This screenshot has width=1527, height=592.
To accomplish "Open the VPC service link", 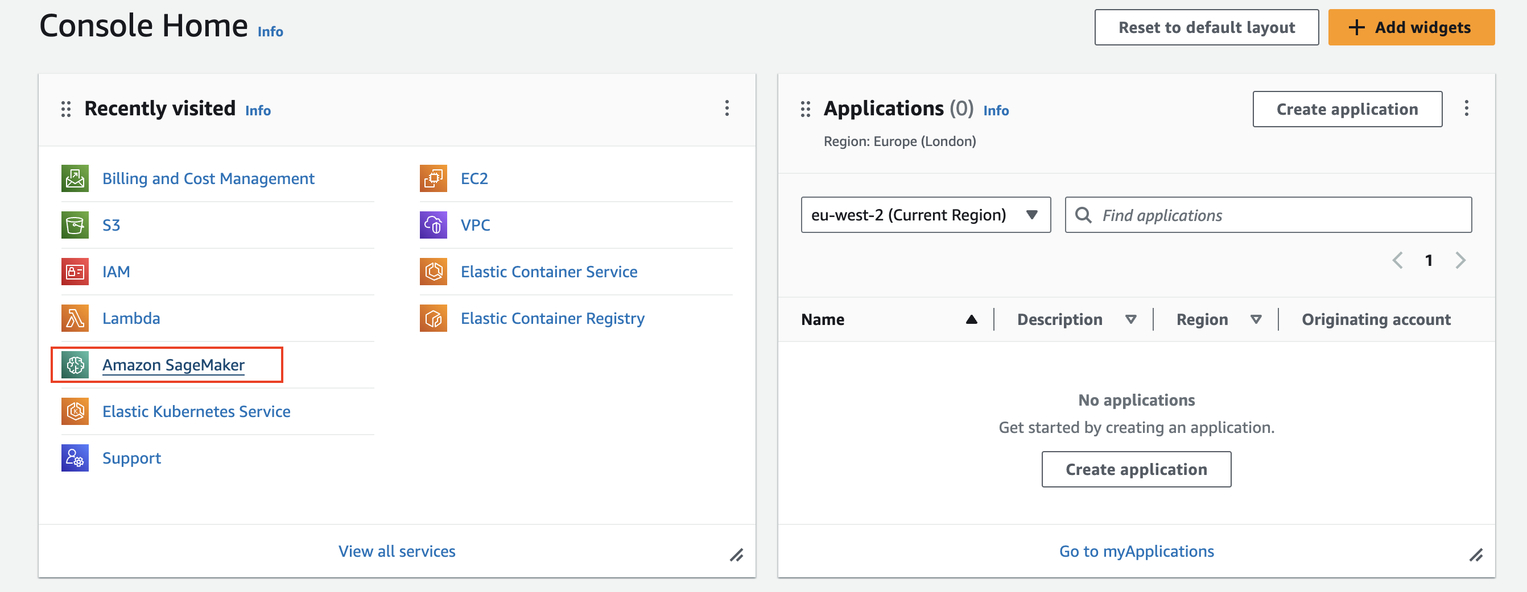I will [x=476, y=226].
